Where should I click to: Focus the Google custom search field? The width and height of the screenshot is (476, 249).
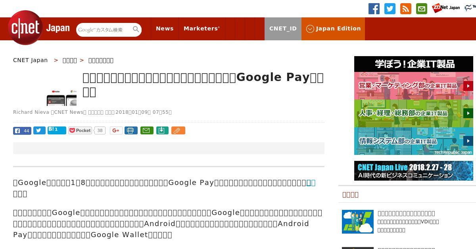104,30
